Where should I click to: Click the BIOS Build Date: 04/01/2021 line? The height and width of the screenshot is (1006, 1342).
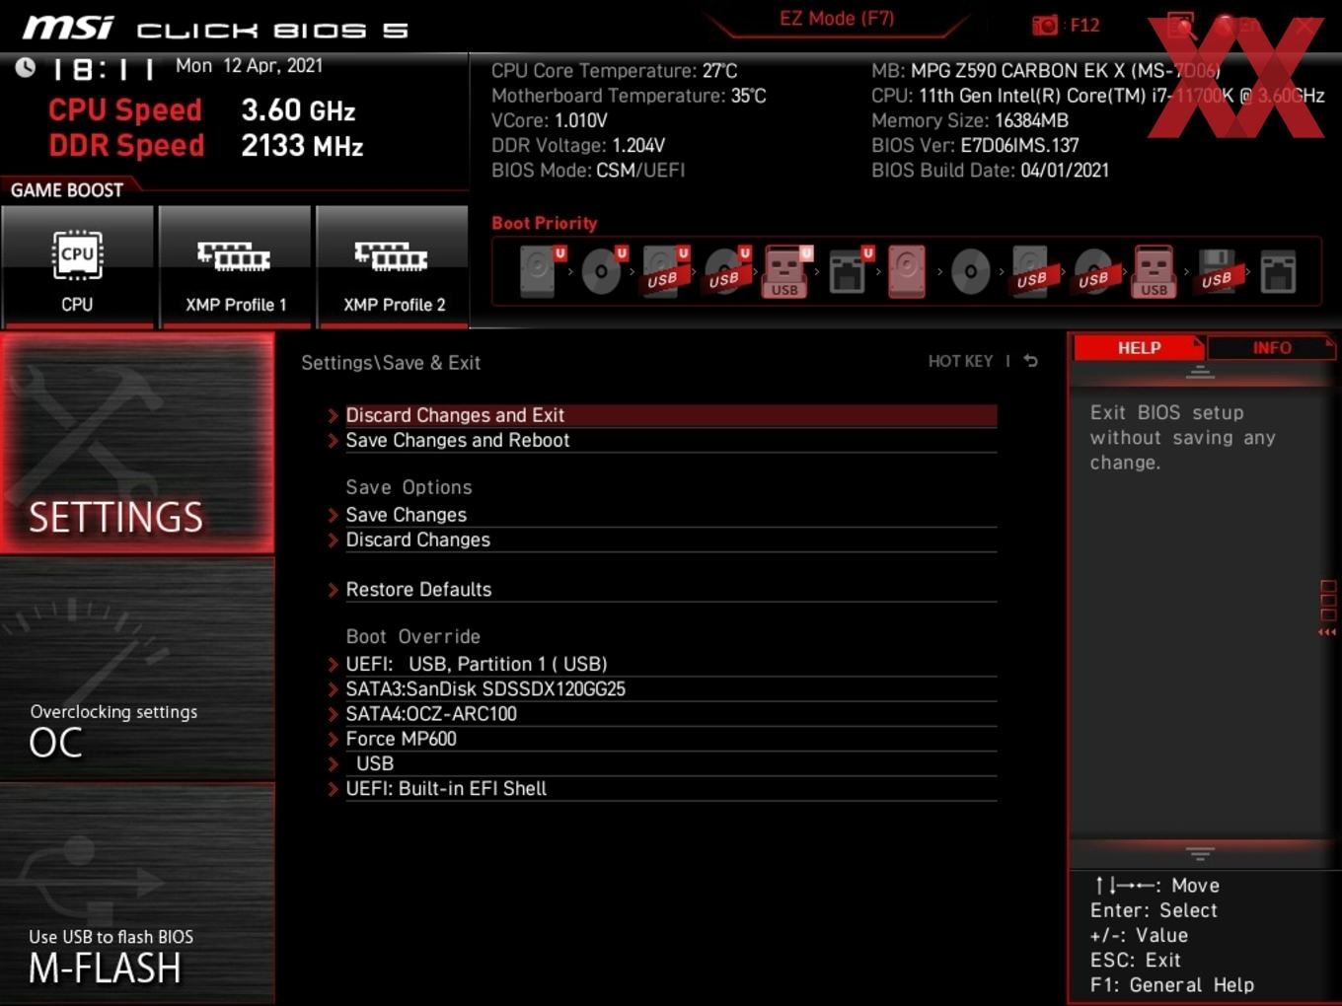coord(990,170)
